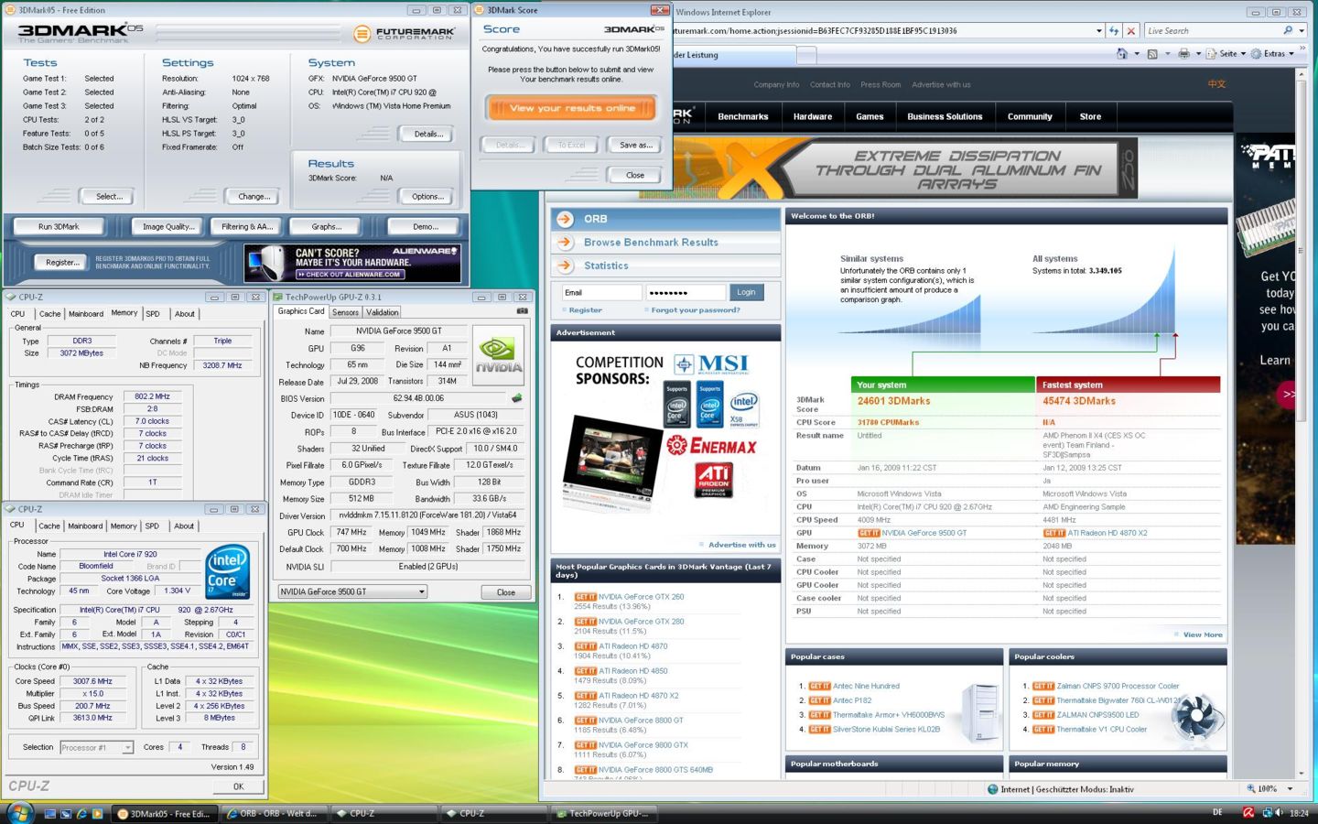
Task: Click the IE vertical scrollbar down arrow
Action: tap(1302, 772)
